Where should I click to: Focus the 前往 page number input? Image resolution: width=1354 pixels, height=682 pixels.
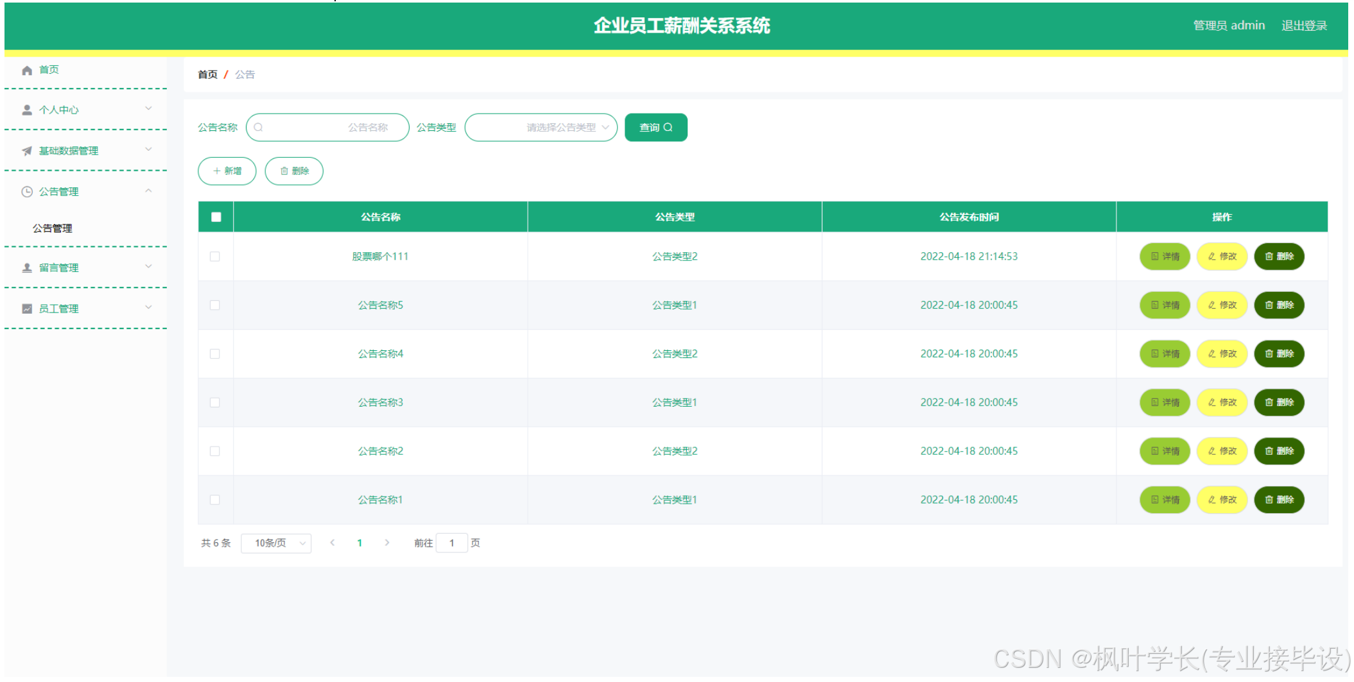point(452,543)
